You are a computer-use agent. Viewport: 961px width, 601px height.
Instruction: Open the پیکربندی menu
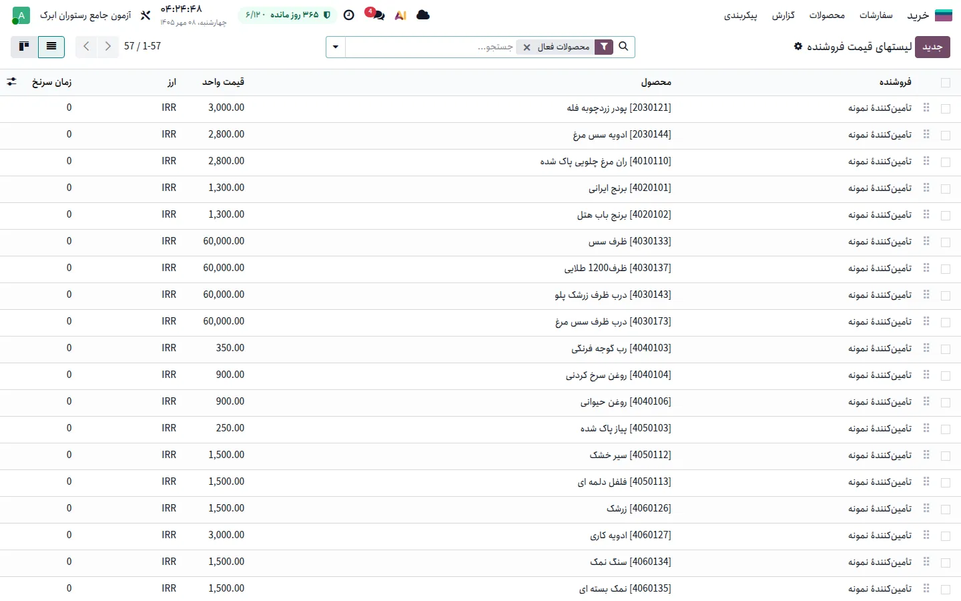(x=740, y=15)
